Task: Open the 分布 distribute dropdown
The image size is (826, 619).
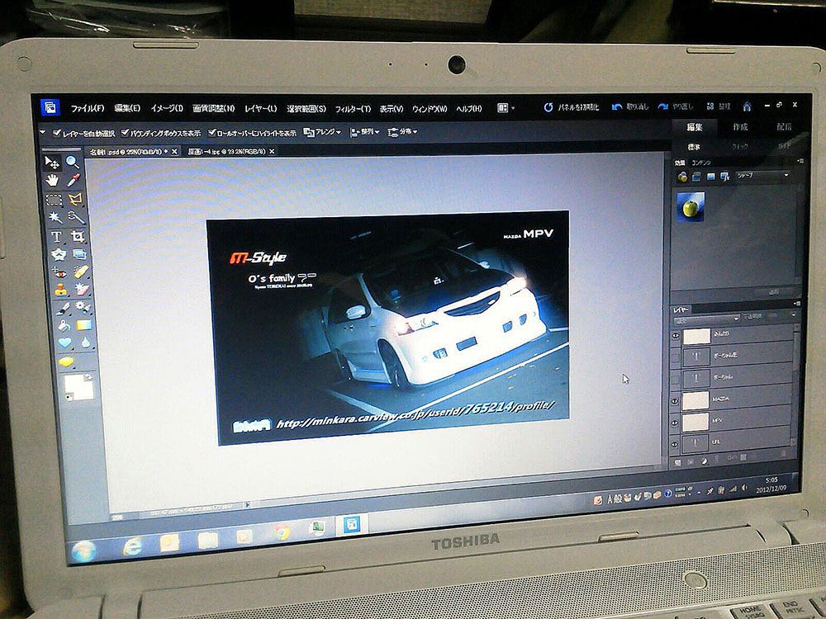Action: coord(402,131)
